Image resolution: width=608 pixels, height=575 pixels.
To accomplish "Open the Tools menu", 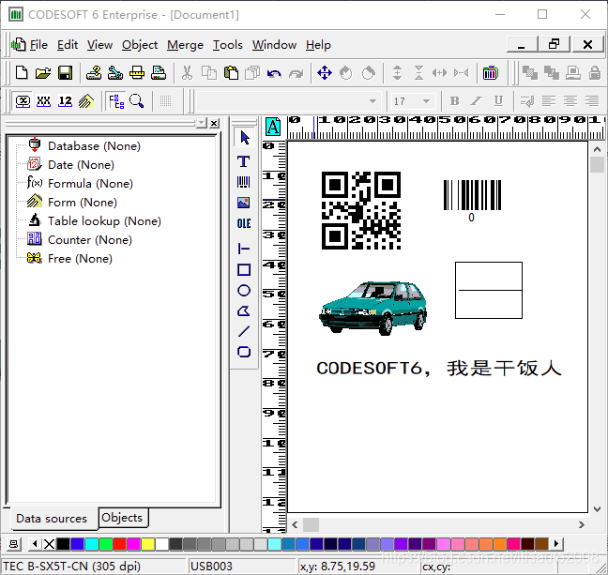I will 228,45.
